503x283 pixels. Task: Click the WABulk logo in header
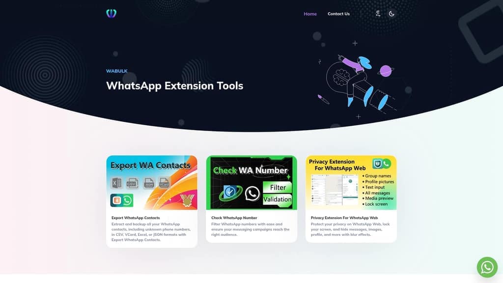coord(112,13)
